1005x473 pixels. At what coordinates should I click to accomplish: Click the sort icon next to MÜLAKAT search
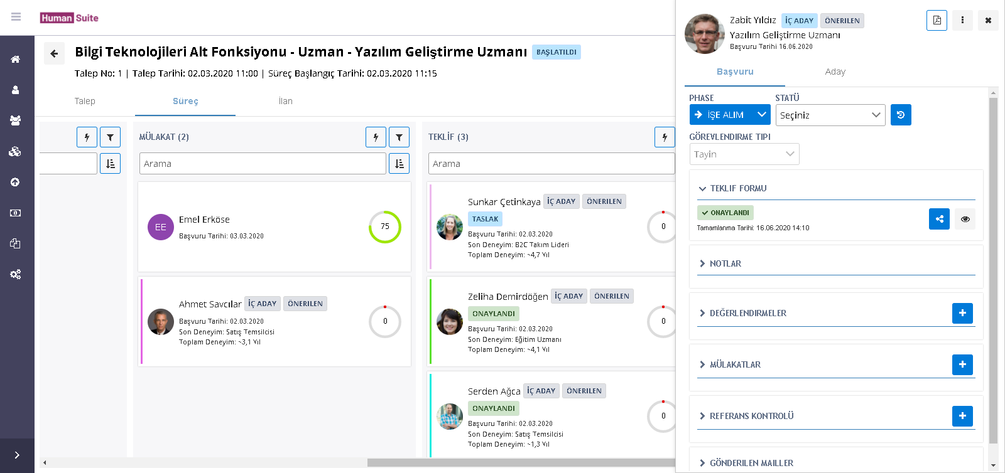click(x=399, y=164)
